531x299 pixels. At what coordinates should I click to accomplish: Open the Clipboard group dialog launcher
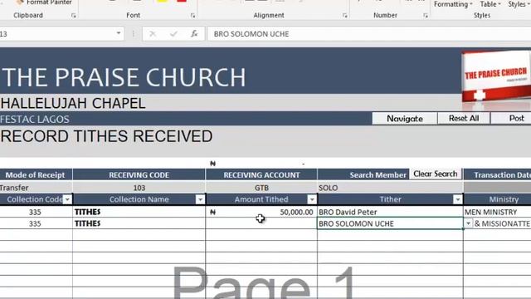[x=74, y=16]
